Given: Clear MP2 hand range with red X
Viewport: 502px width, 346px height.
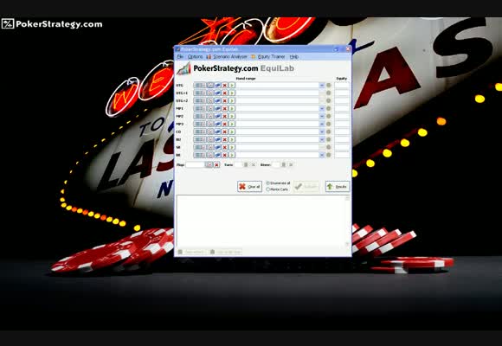Looking at the screenshot, I should click(x=225, y=116).
